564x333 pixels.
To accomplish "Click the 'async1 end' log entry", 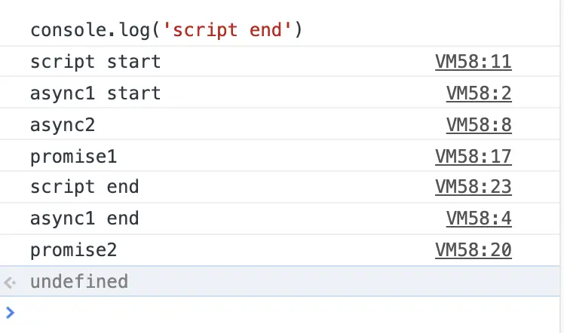I will click(x=84, y=218).
